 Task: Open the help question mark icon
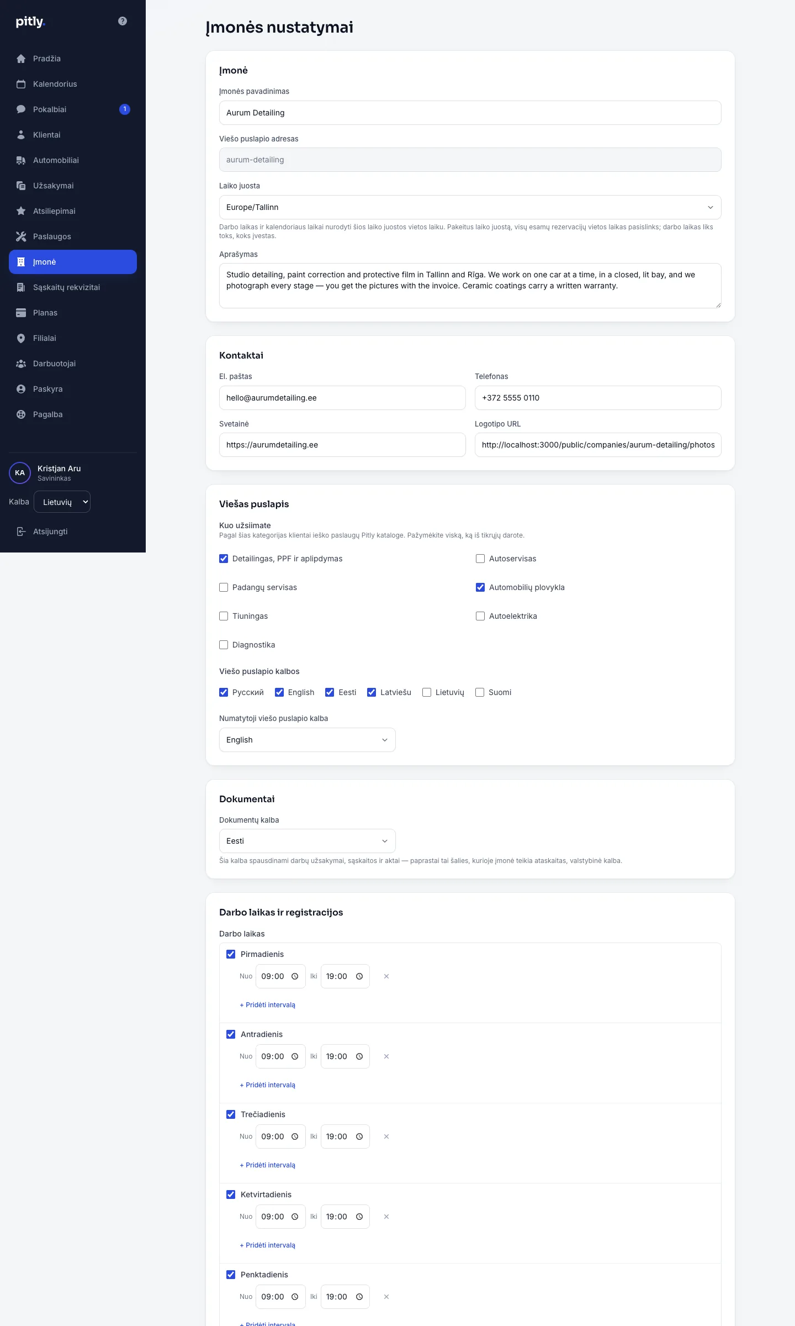(x=123, y=21)
